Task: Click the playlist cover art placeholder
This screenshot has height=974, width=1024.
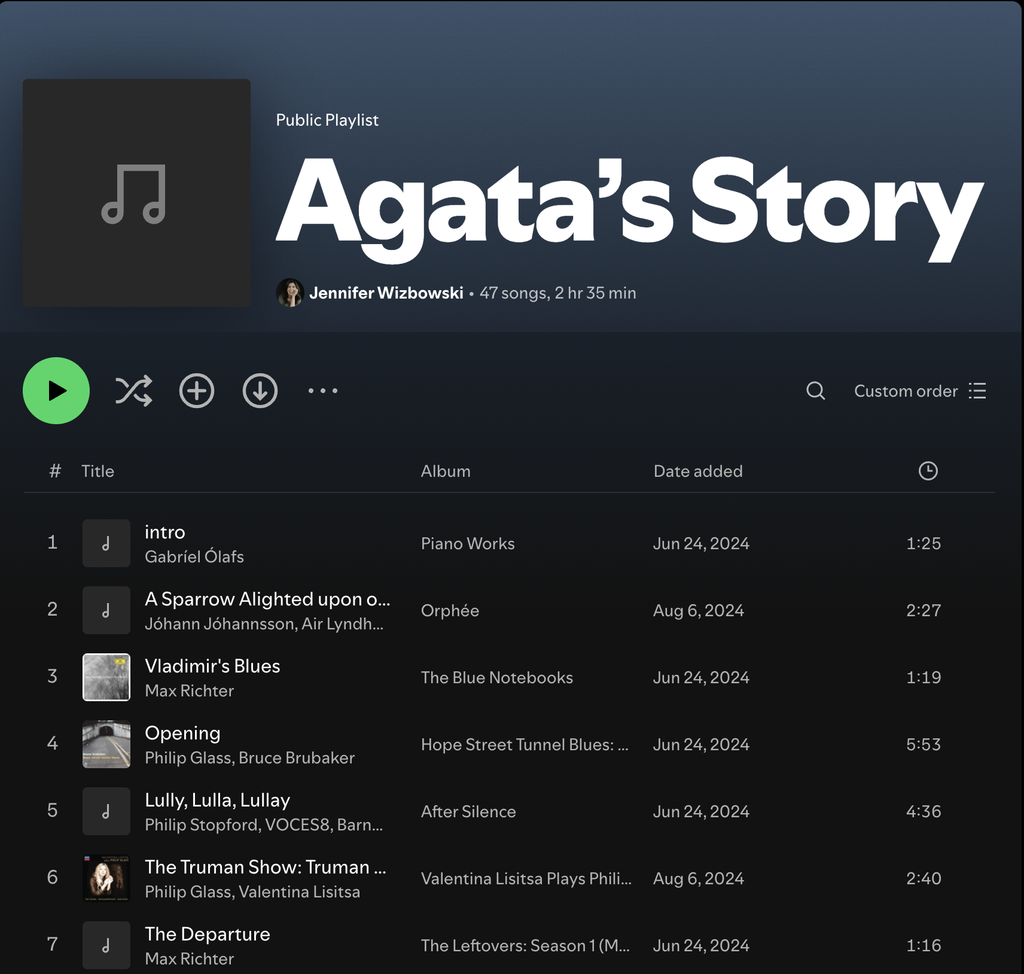Action: coord(136,193)
